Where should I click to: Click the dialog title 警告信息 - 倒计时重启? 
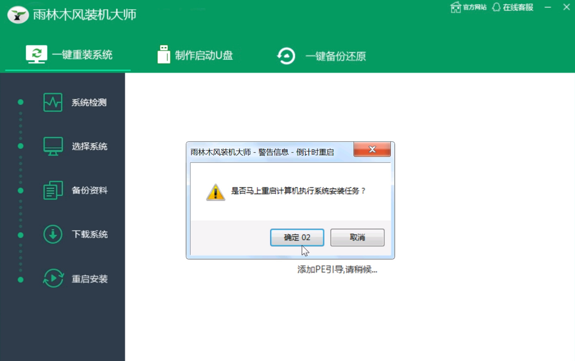pos(296,152)
